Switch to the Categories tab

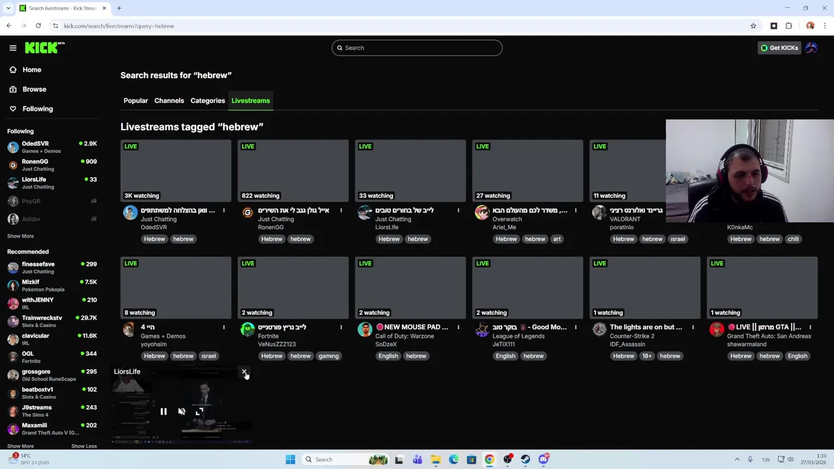[x=207, y=100]
